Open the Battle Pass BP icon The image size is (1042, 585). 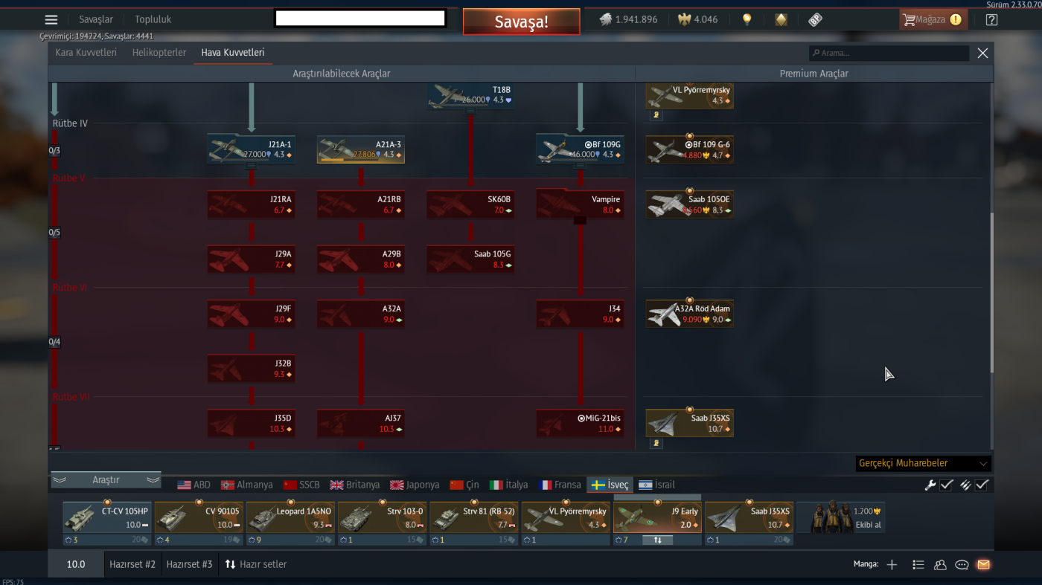tap(815, 20)
